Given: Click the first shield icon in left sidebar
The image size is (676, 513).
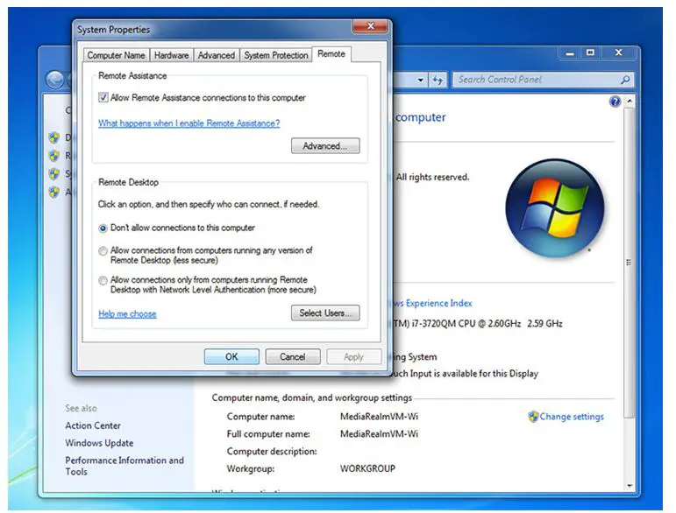Looking at the screenshot, I should (x=53, y=137).
